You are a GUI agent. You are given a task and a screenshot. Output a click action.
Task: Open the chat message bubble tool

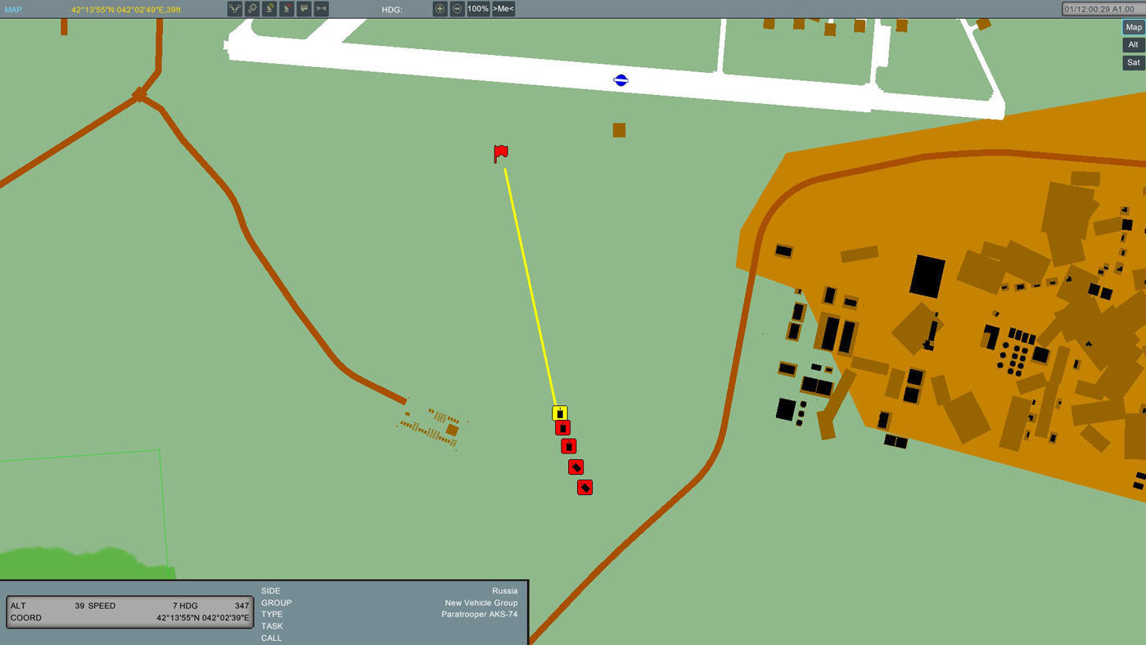click(304, 9)
